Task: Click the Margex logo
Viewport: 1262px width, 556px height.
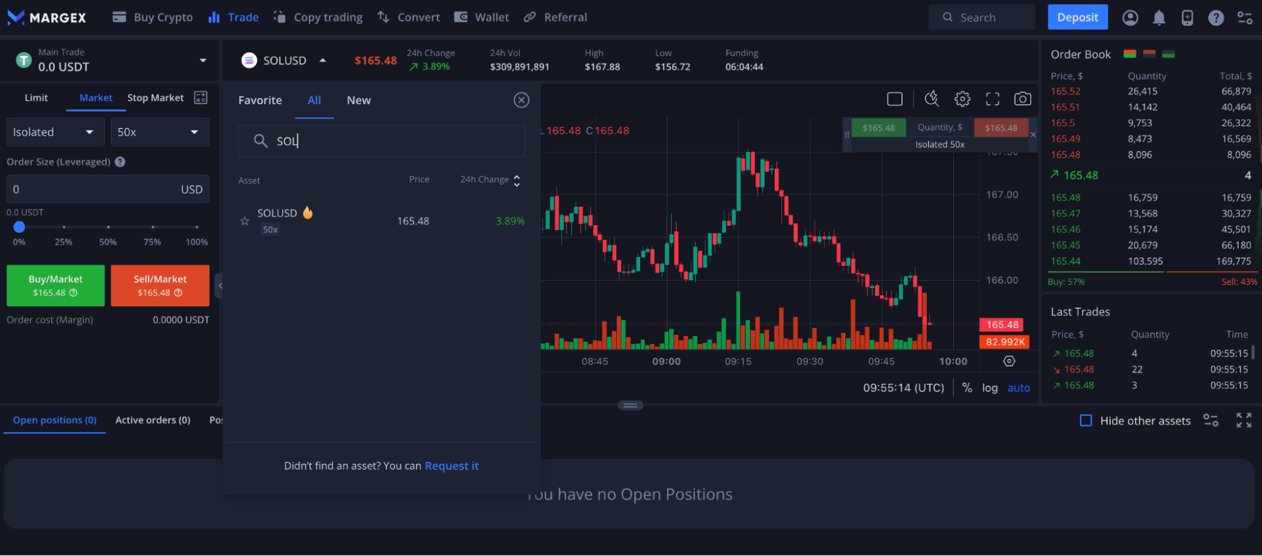Action: click(47, 18)
